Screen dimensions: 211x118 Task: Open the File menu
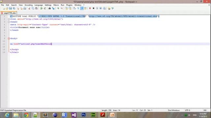2,5
